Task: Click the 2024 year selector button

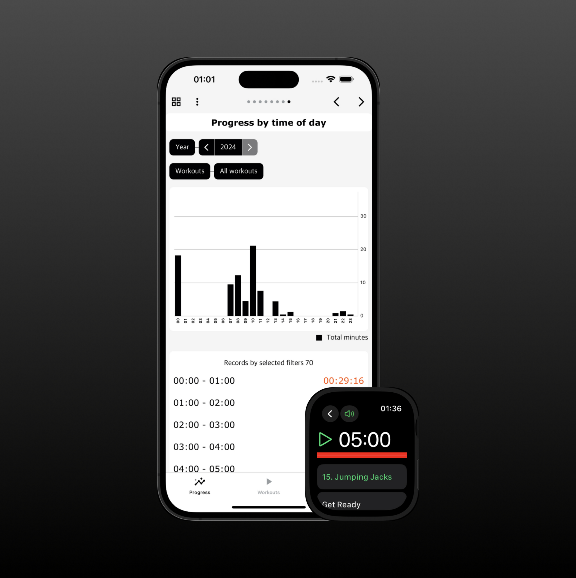Action: (x=228, y=147)
